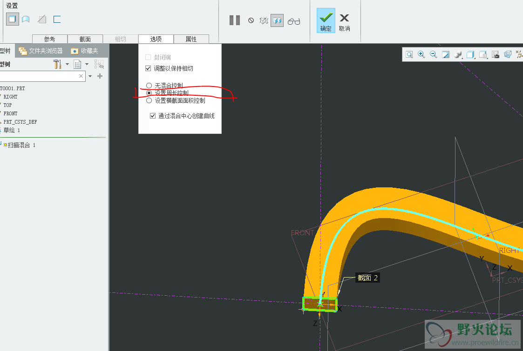Click the camera snapshot table icon
Screen dimensions: 523x351
click(x=496, y=54)
